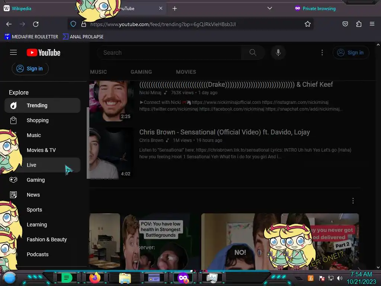Image resolution: width=381 pixels, height=286 pixels.
Task: Click the taskbar volume speaker icon
Action: (339, 278)
